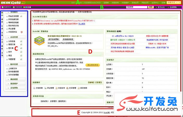The height and width of the screenshot is (117, 183).
Task: Open 系统主页 in the top navigation
Action: click(x=135, y=3)
